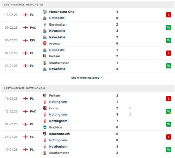Screen dimensions: 175x158
Task: Click the Manchester City club crest
Action: (x=45, y=12)
